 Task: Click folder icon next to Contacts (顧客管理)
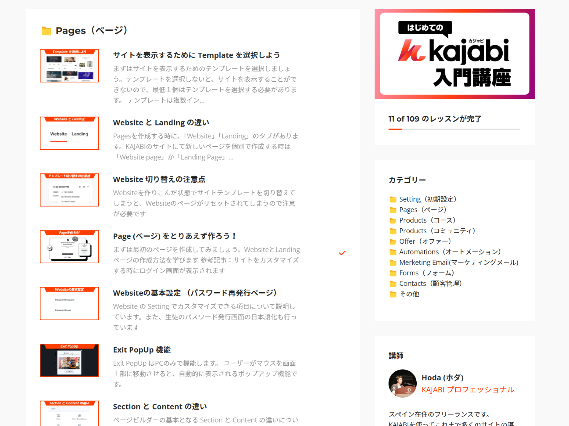click(x=393, y=284)
